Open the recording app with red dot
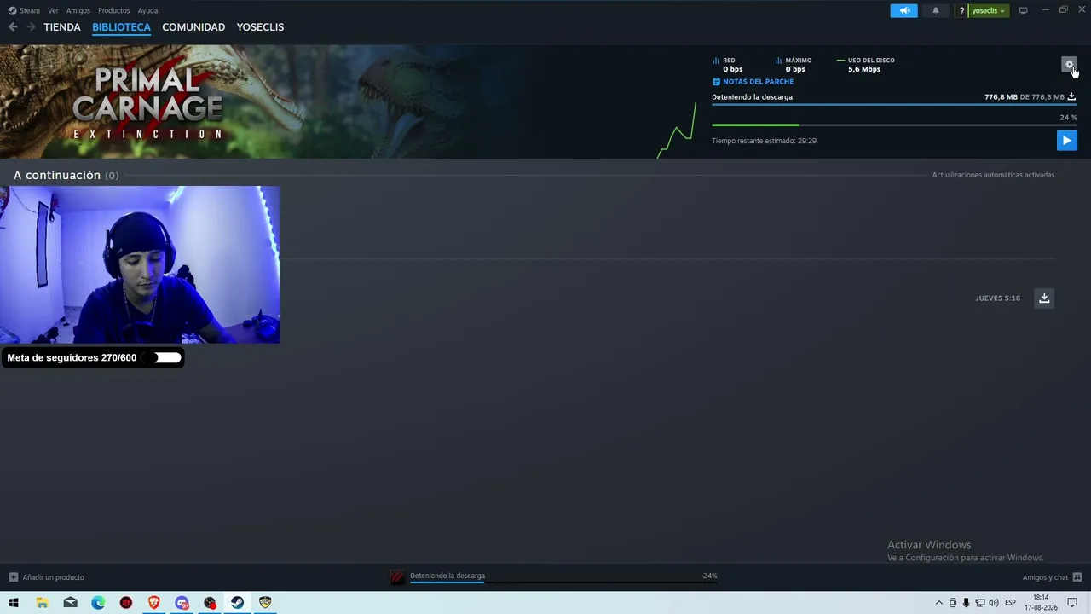Viewport: 1091px width, 614px height. click(210, 603)
